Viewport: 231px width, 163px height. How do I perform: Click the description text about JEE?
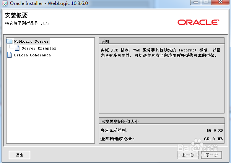[161, 53]
